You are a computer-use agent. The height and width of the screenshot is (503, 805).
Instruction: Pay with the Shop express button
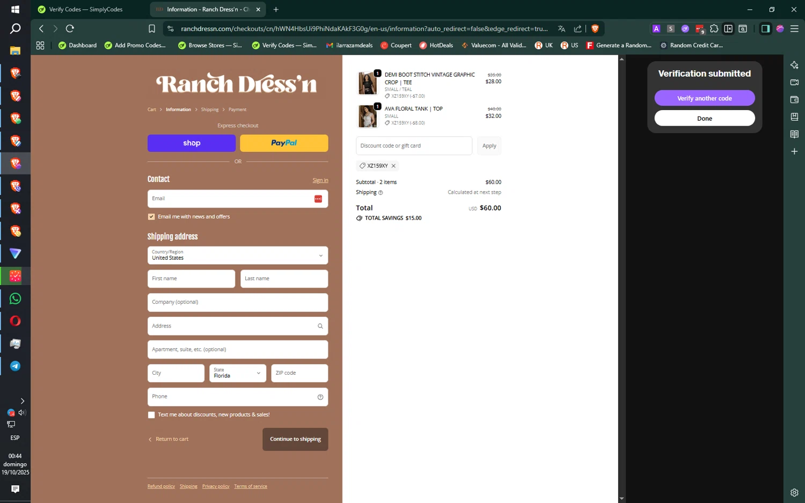click(192, 143)
